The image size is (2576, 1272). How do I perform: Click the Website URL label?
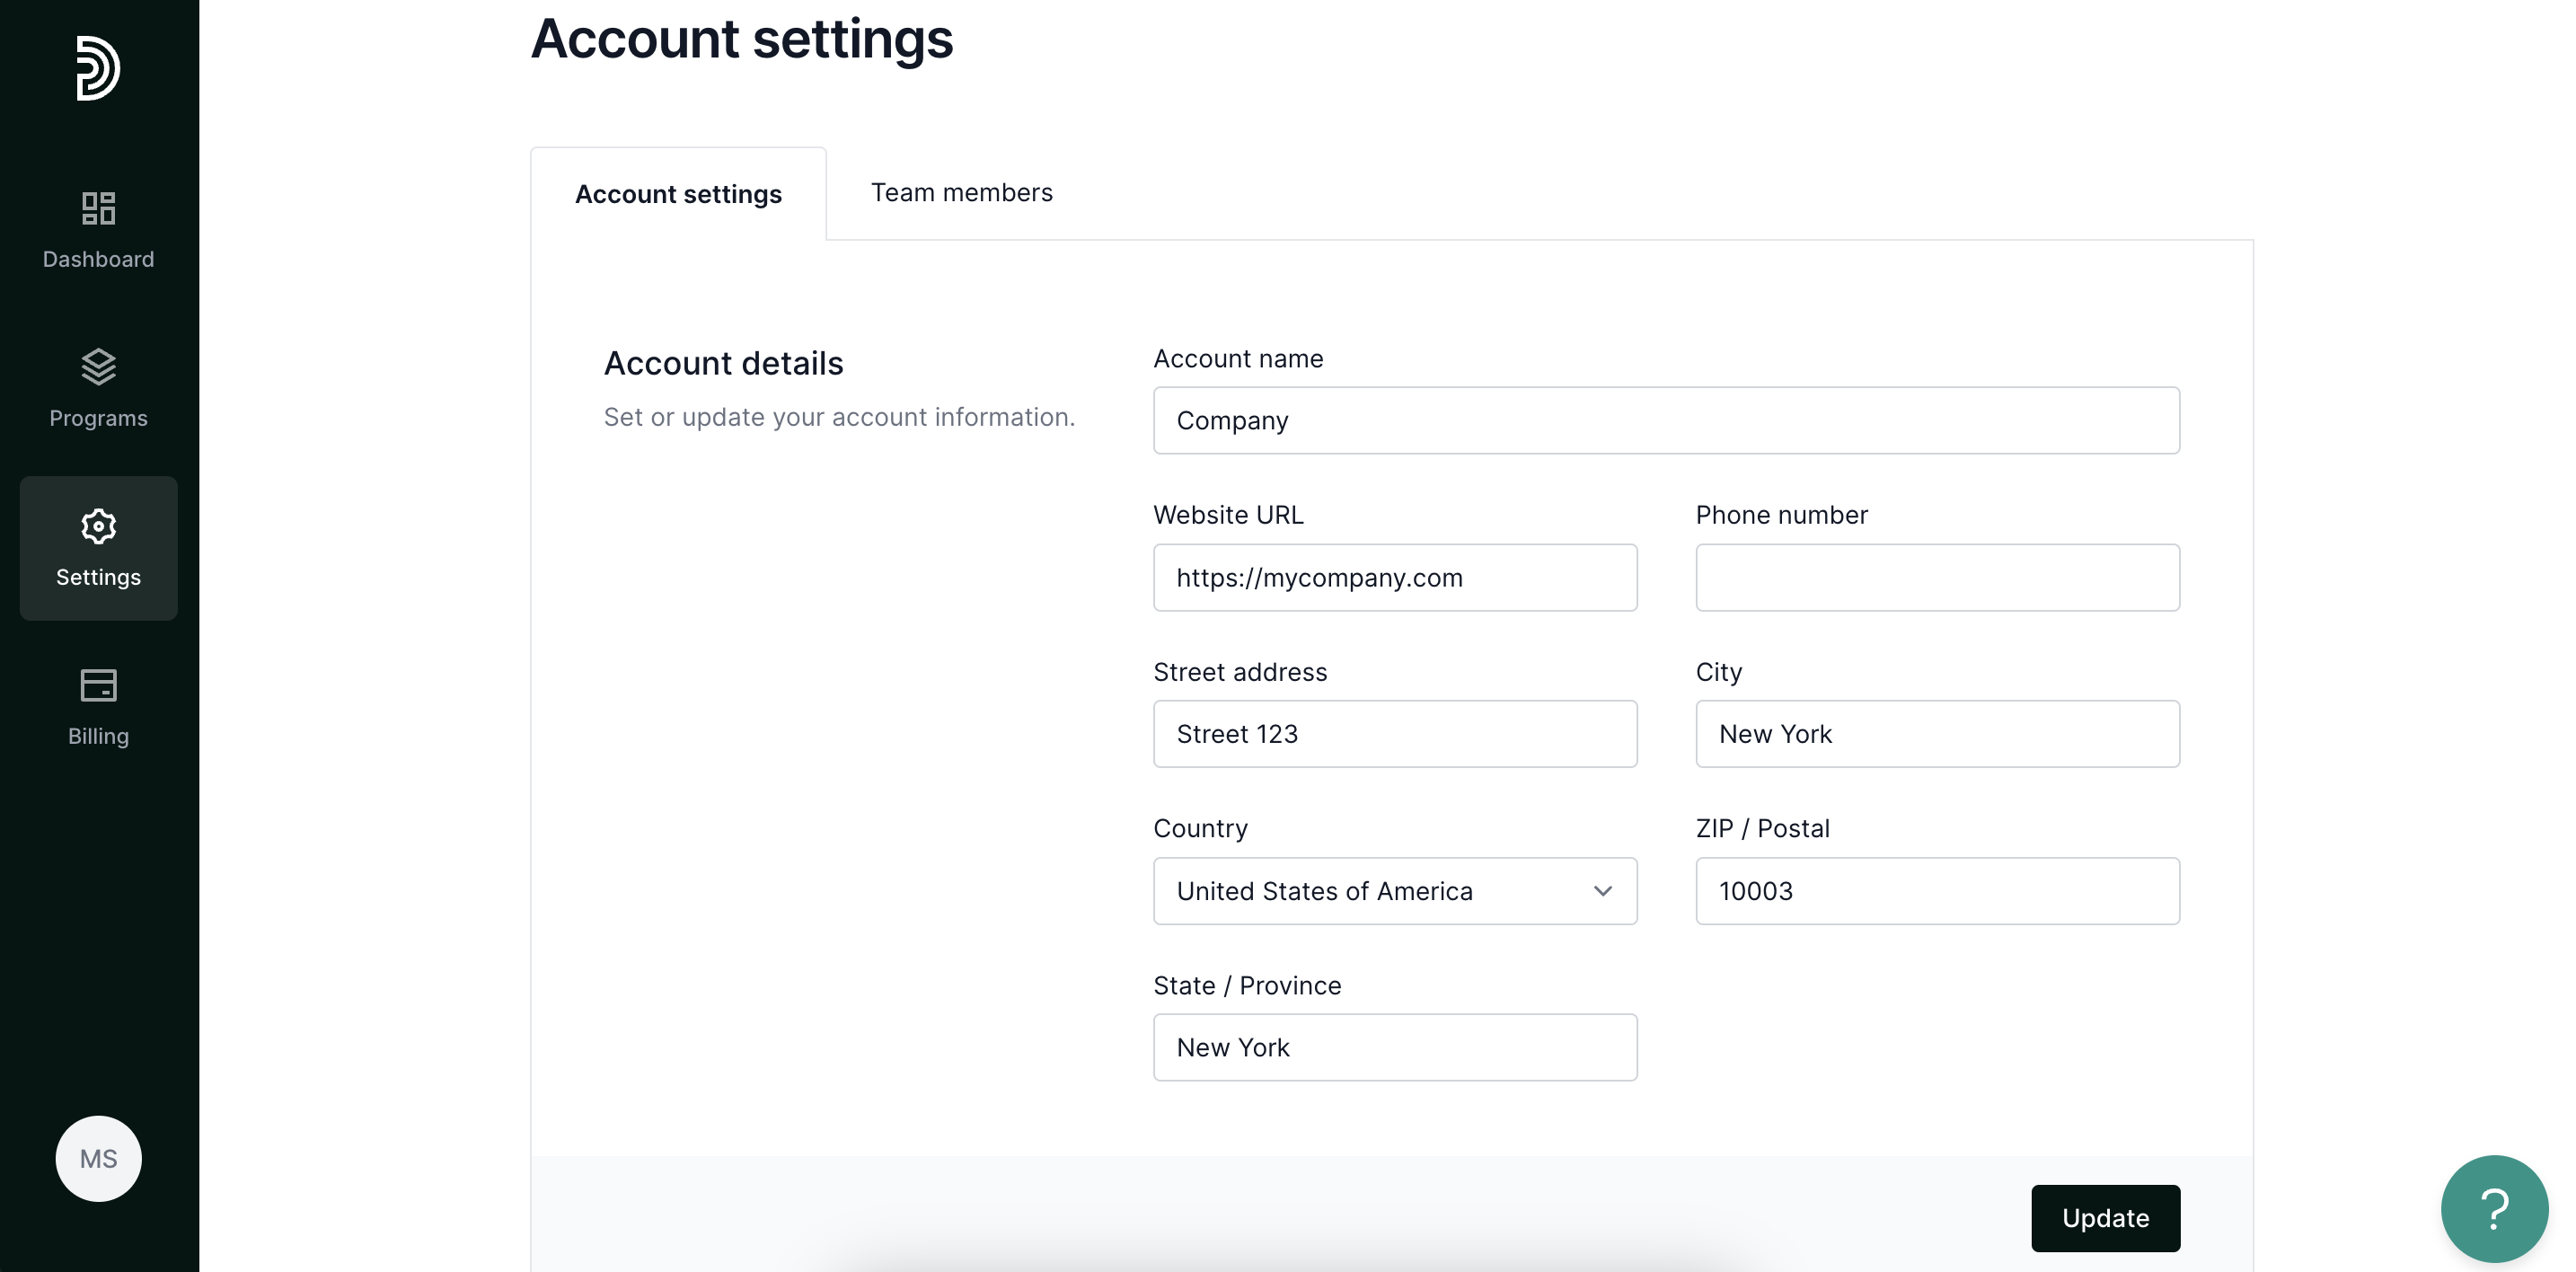point(1228,515)
